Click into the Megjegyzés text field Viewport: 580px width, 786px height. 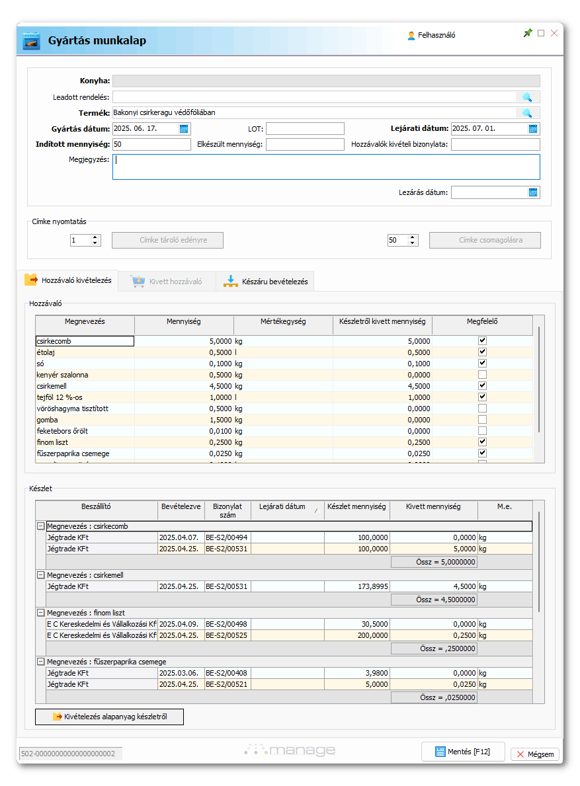[x=325, y=167]
